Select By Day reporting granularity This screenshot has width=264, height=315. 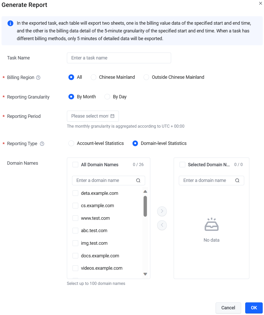click(107, 97)
